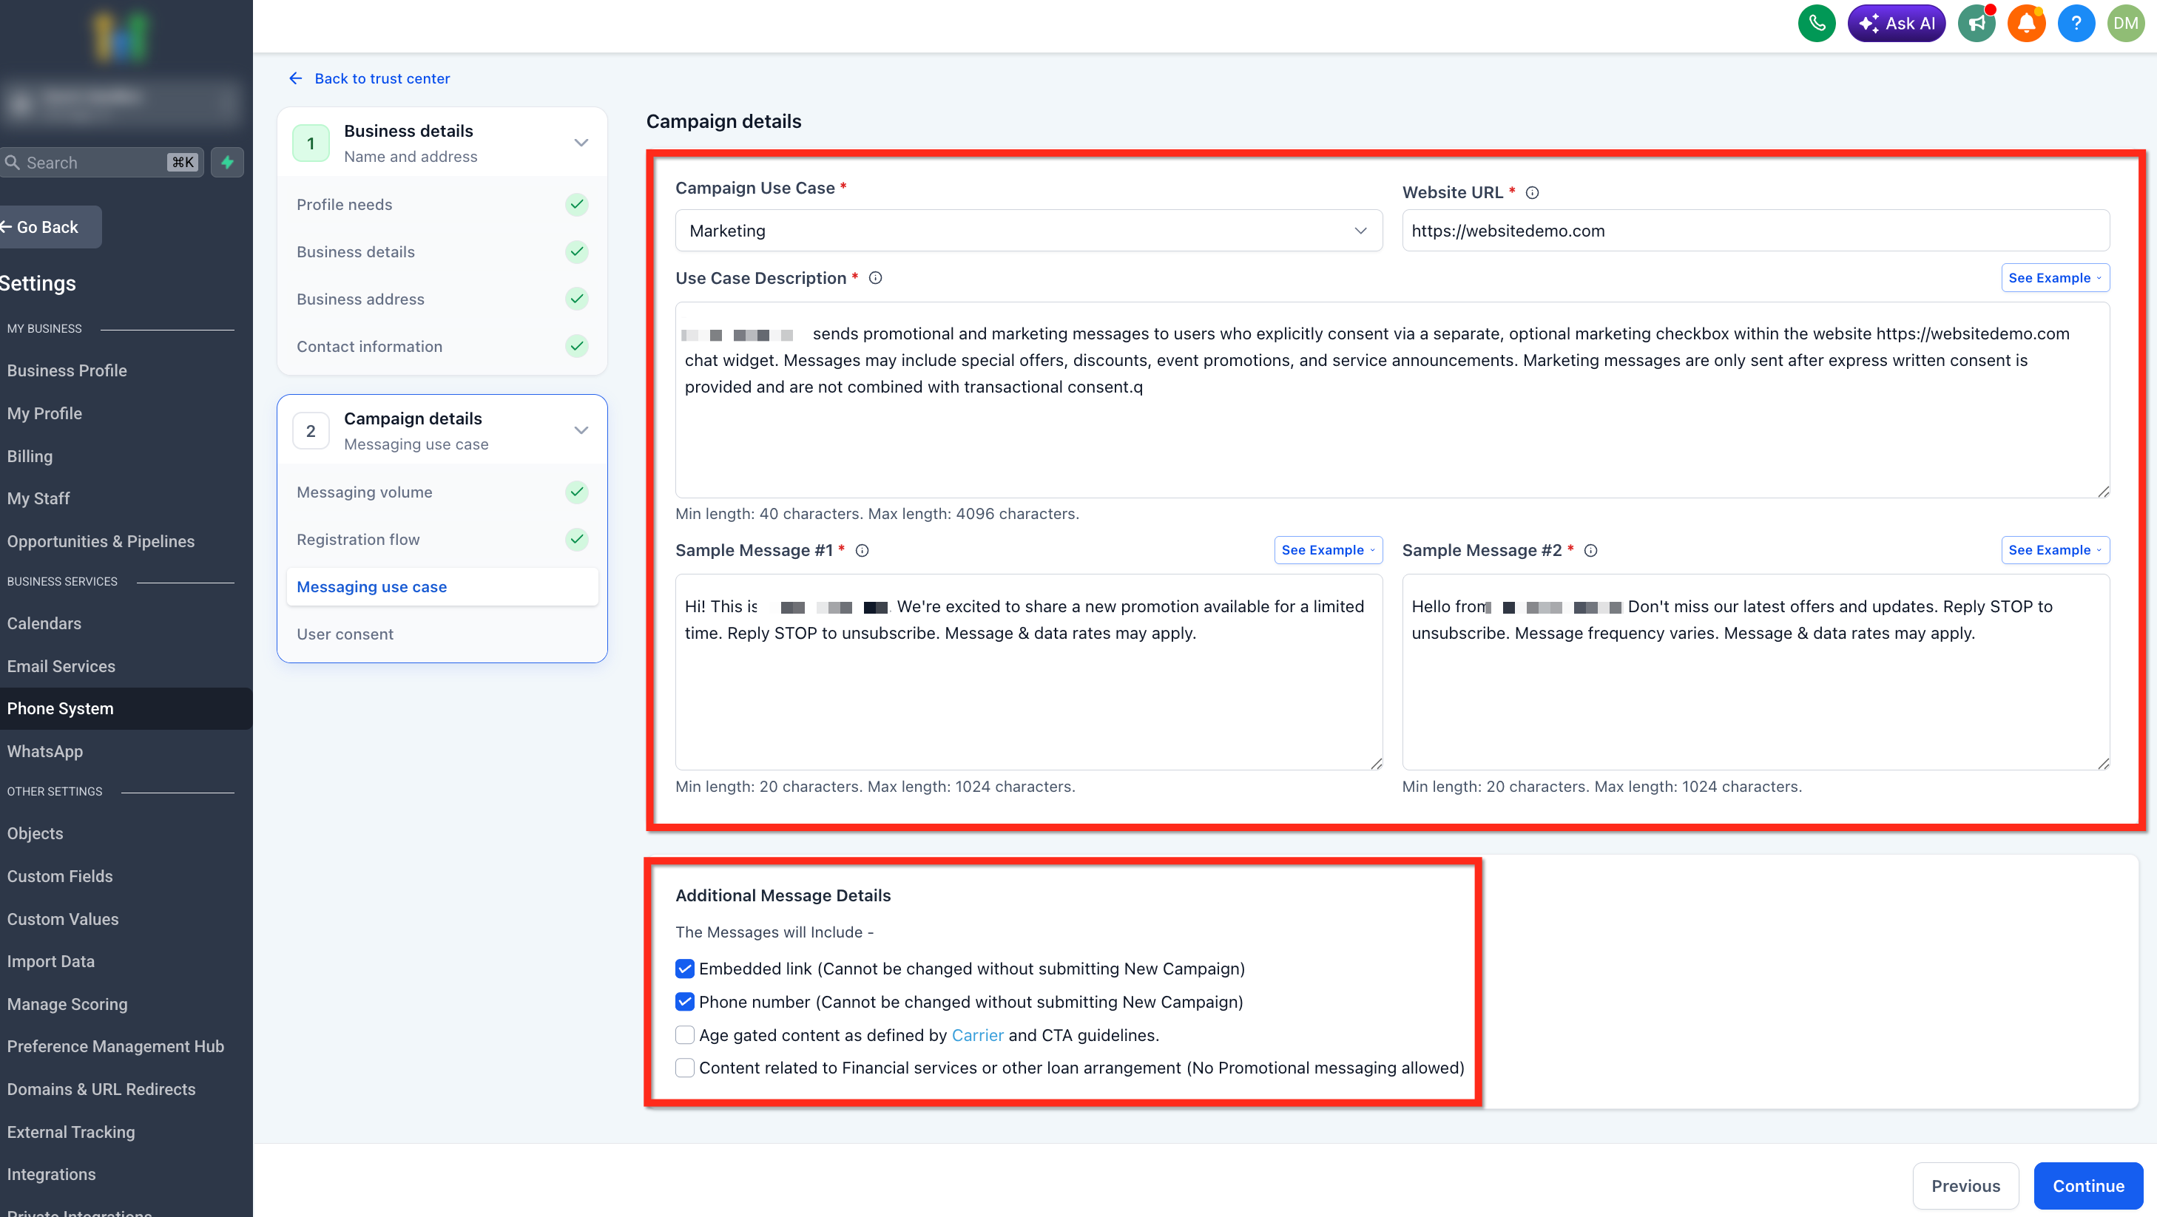The width and height of the screenshot is (2157, 1217).
Task: Focus the sidebar Search field
Action: click(x=101, y=163)
